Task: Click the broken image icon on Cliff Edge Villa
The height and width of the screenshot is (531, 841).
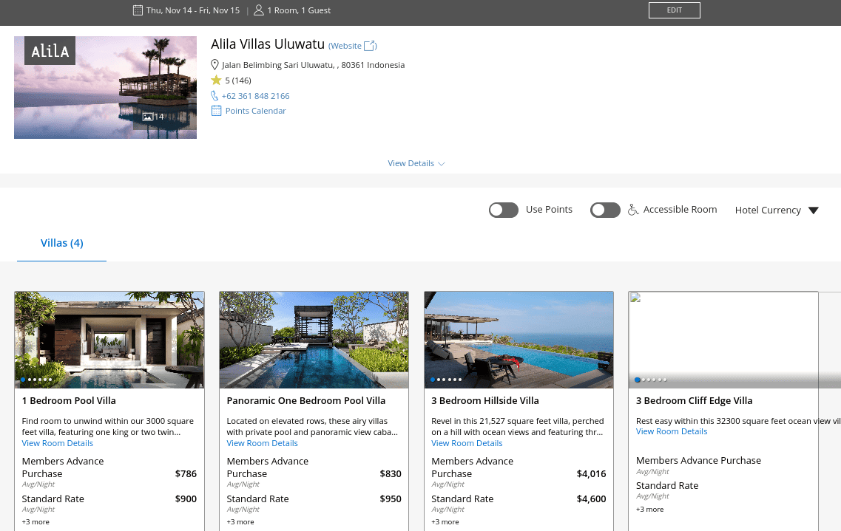Action: tap(635, 298)
